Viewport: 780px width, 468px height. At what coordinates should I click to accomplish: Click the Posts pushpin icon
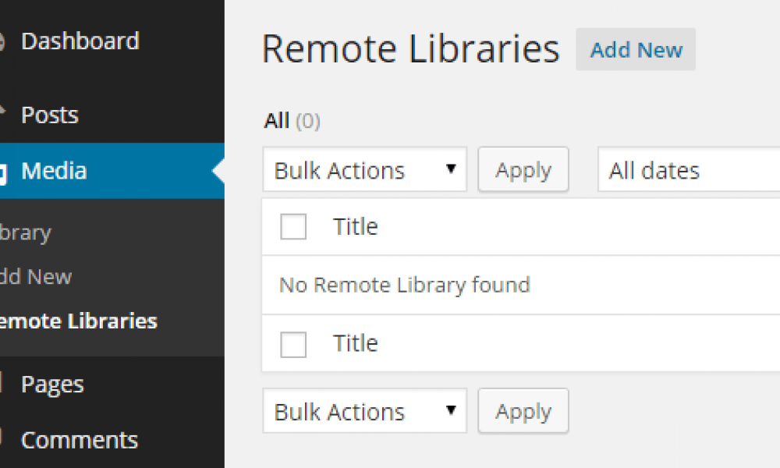tap(3, 115)
